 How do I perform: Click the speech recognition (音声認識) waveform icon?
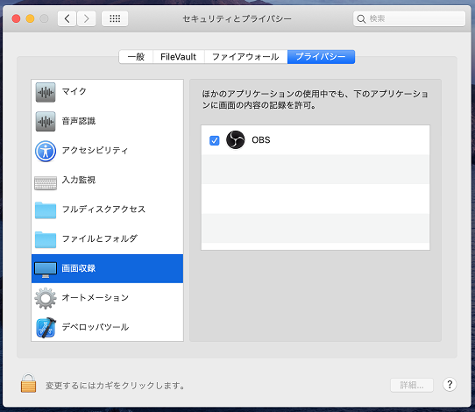point(46,122)
